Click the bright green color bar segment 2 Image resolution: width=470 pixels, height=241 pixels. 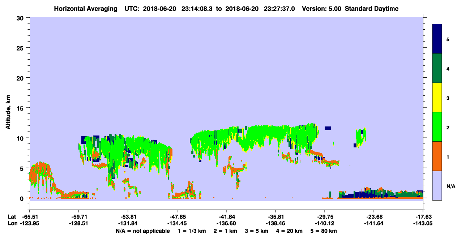(437, 127)
